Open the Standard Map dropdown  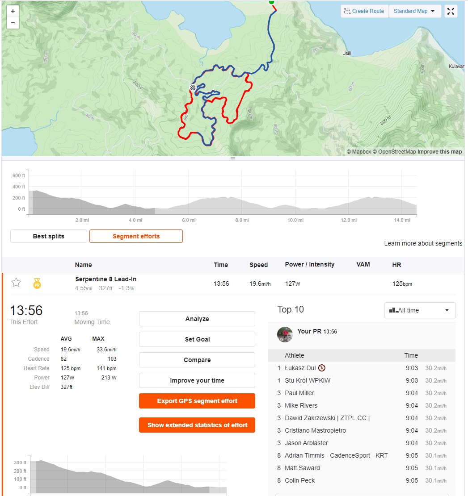pos(414,11)
